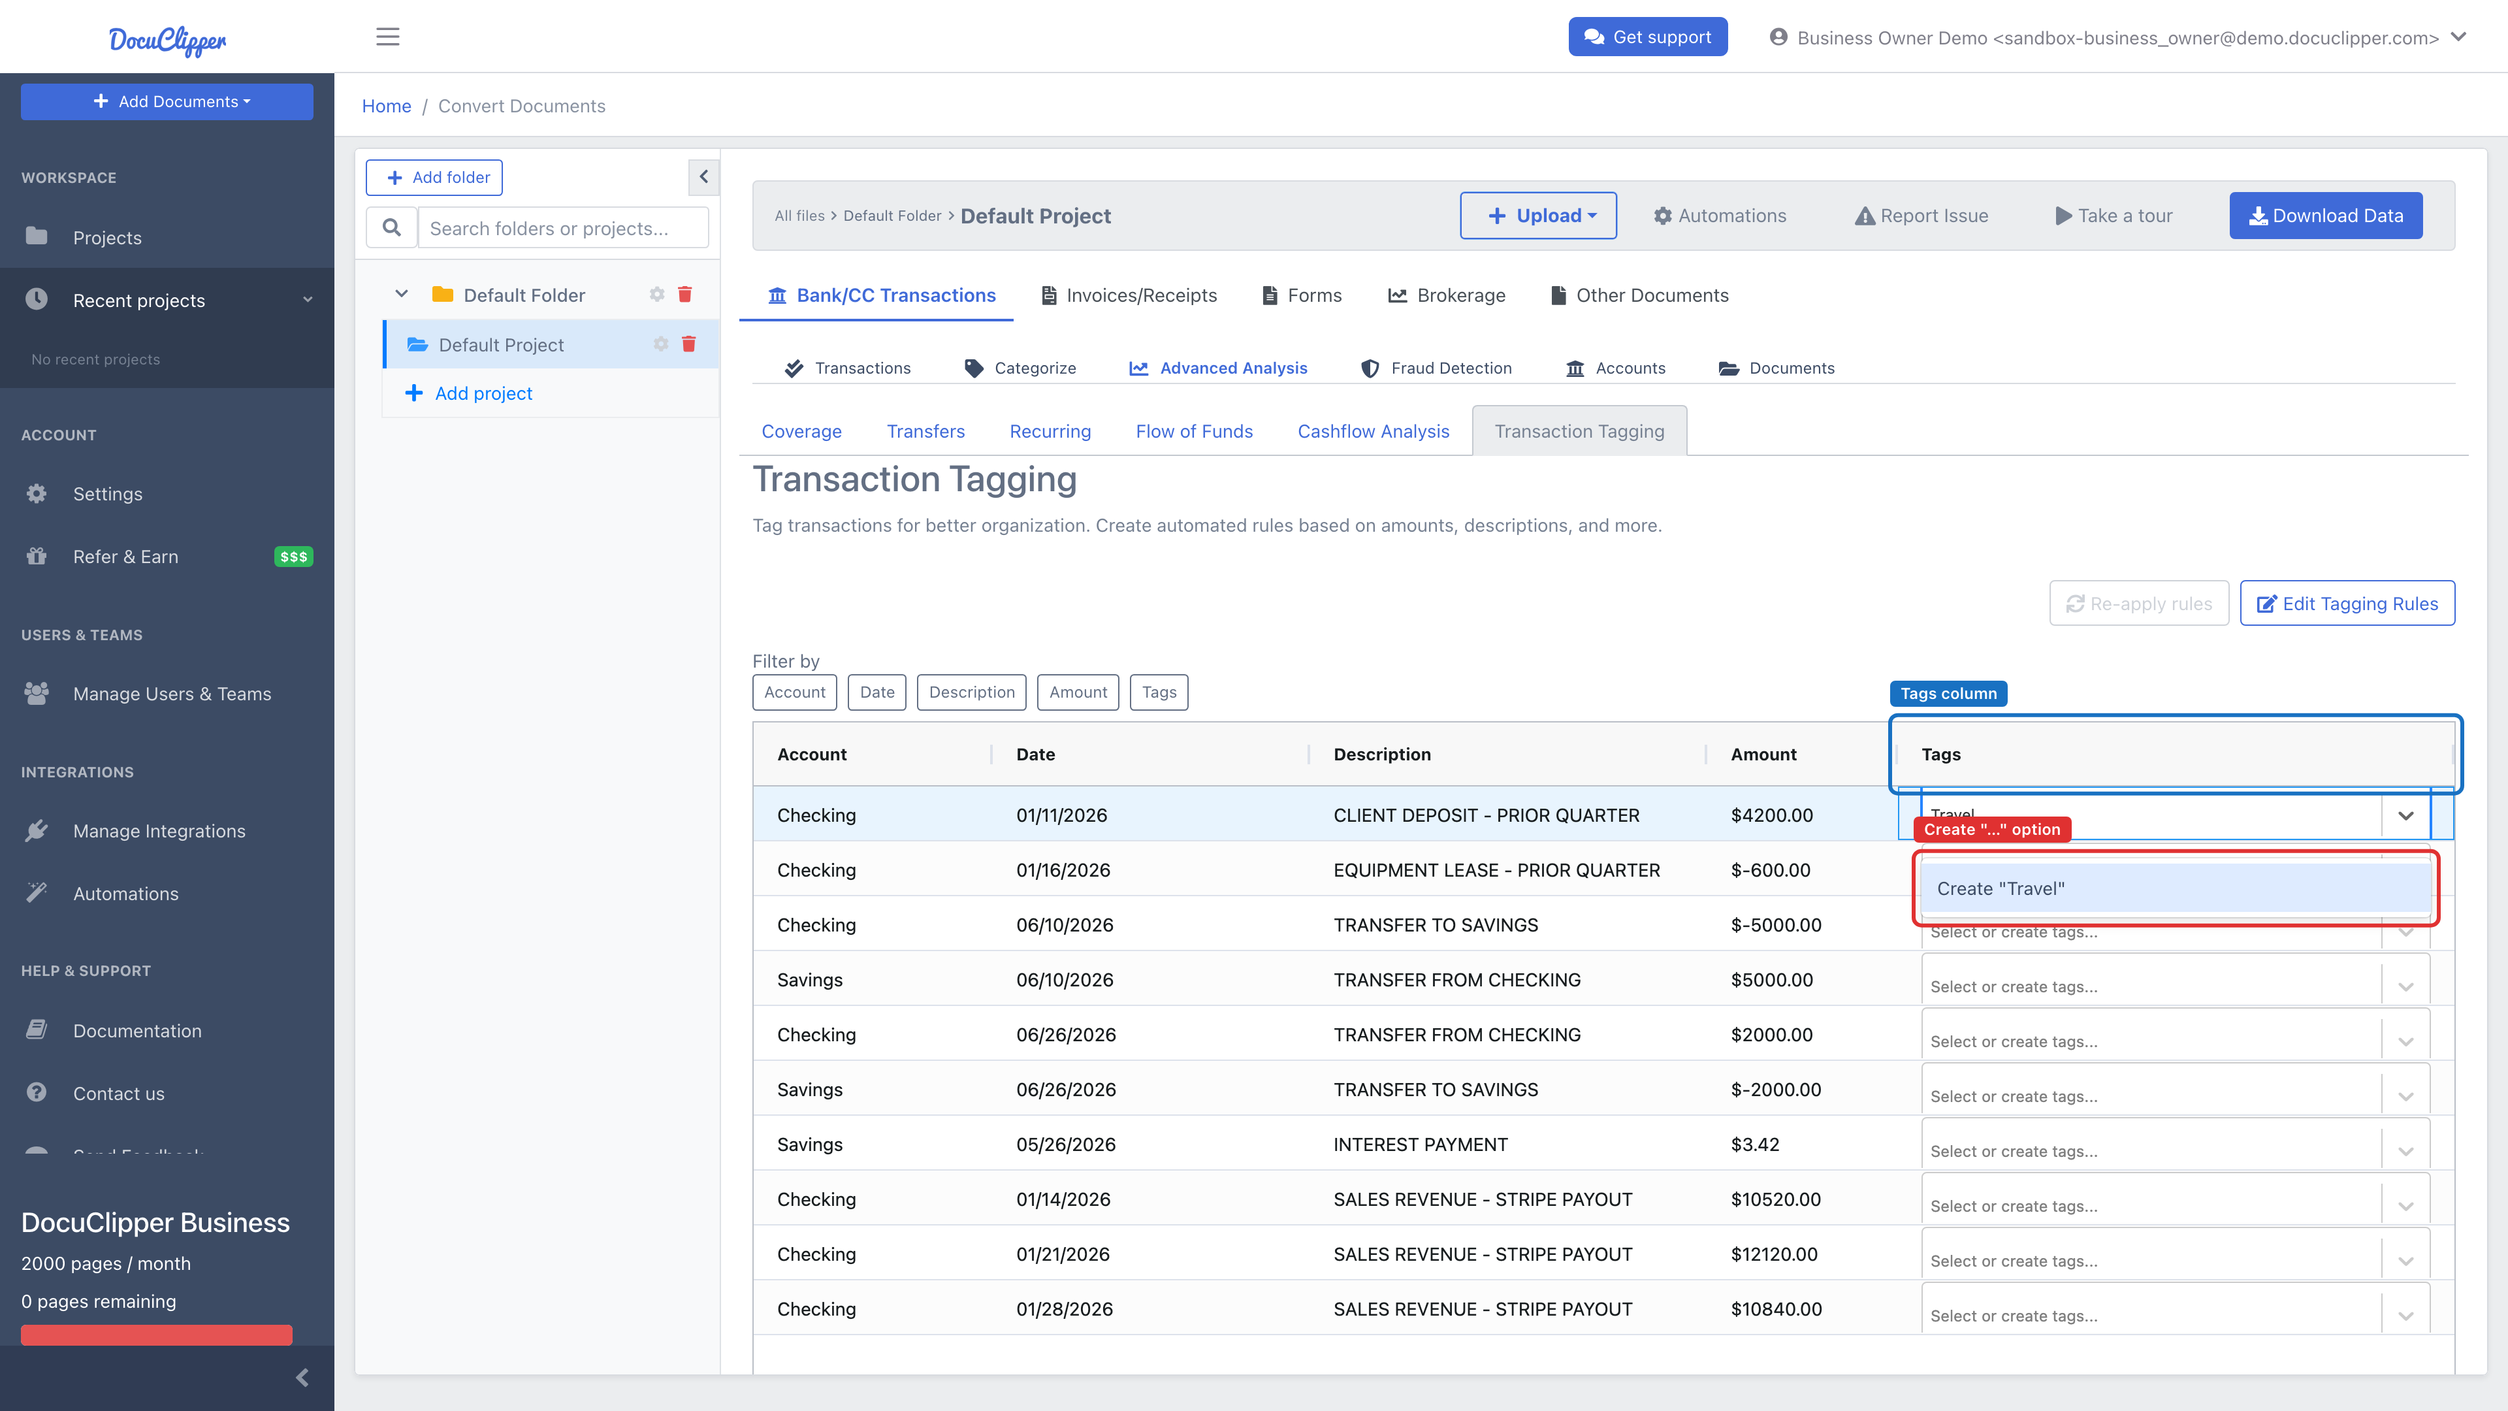This screenshot has width=2508, height=1411.
Task: Open the user account dropdown arrow
Action: 2458,37
